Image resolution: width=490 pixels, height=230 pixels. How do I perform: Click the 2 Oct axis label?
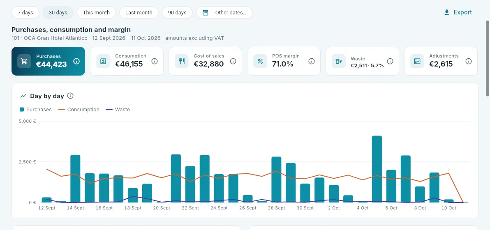tap(334, 208)
